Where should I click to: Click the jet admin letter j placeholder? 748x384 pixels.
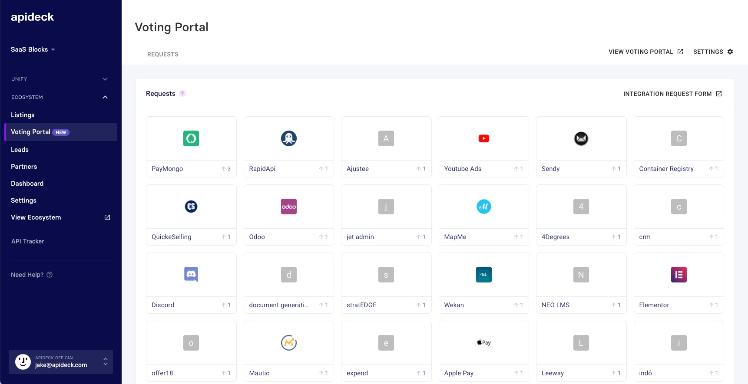386,207
